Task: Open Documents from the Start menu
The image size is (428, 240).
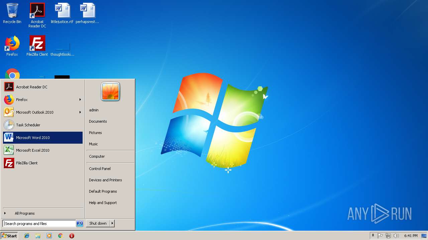Action: coord(110,121)
